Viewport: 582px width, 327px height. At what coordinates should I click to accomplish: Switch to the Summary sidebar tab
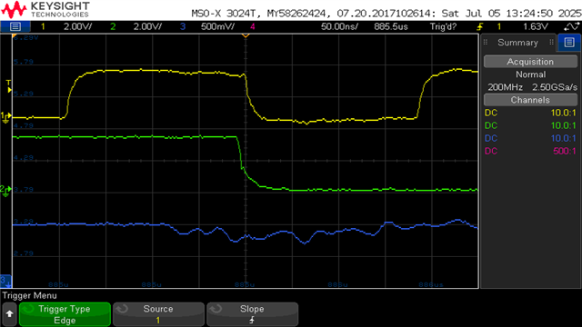pyautogui.click(x=518, y=43)
